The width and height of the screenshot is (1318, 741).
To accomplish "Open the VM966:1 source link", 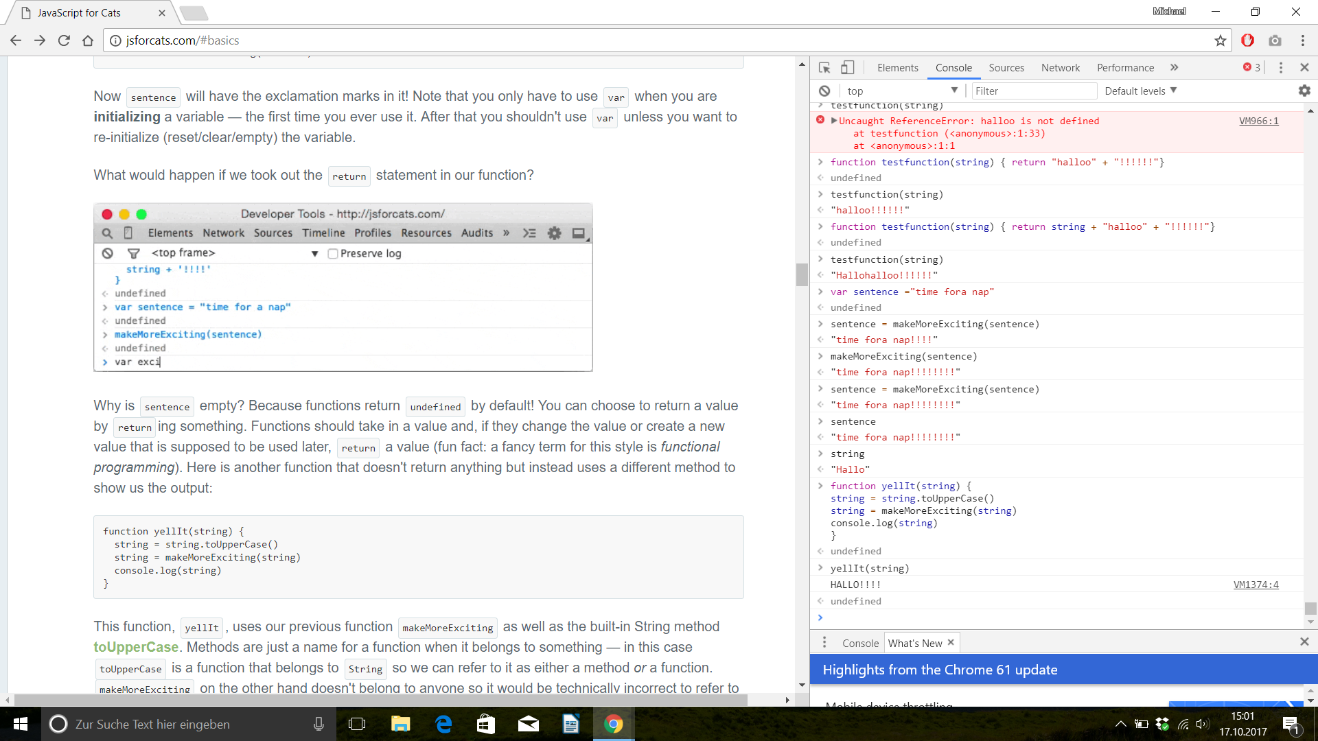I will (1258, 121).
